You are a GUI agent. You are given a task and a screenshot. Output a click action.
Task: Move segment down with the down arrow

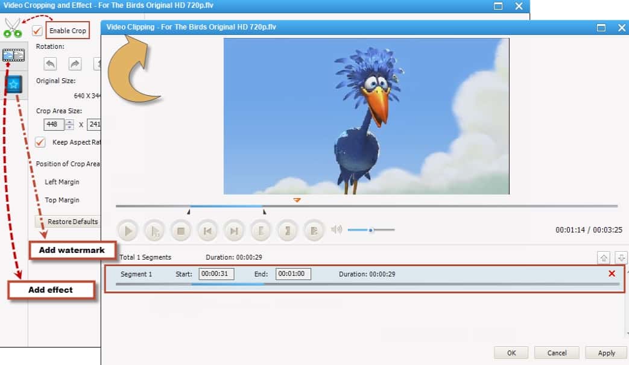pos(621,258)
